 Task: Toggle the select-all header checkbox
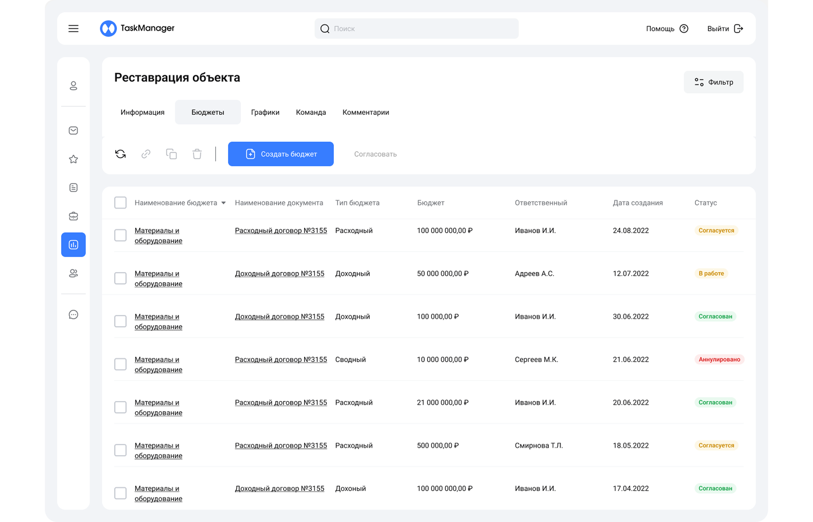[x=120, y=203]
